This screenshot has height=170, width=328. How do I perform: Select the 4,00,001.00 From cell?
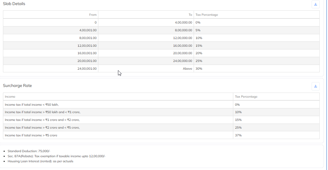(x=88, y=30)
